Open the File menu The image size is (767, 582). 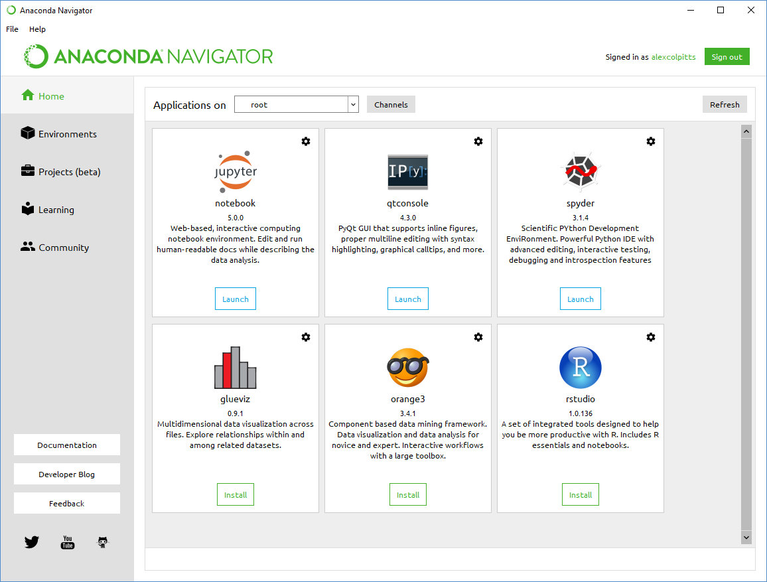[x=12, y=29]
